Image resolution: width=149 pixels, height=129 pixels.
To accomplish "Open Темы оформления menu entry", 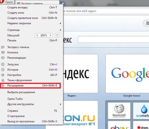I will pyautogui.click(x=32, y=80).
